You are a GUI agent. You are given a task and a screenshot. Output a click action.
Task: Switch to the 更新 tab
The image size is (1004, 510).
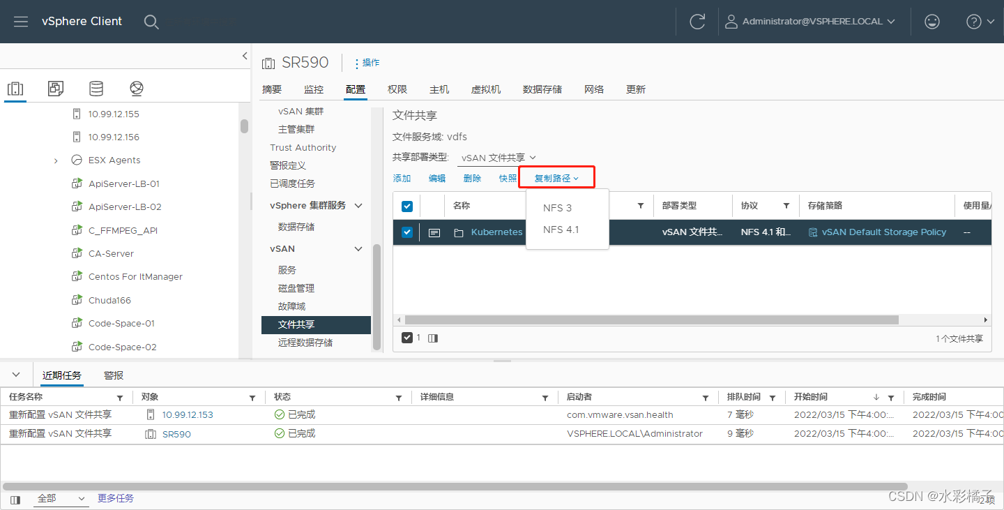(636, 89)
